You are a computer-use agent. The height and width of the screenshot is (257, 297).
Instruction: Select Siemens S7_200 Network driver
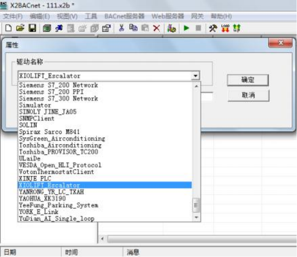coord(105,85)
